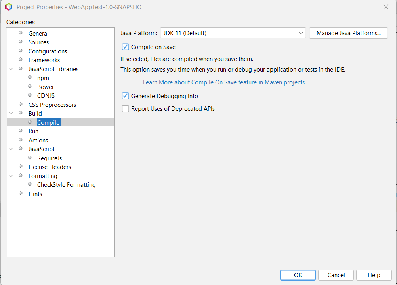397x285 pixels.
Task: Select RequireJs under JavaScript
Action: [x=49, y=158]
